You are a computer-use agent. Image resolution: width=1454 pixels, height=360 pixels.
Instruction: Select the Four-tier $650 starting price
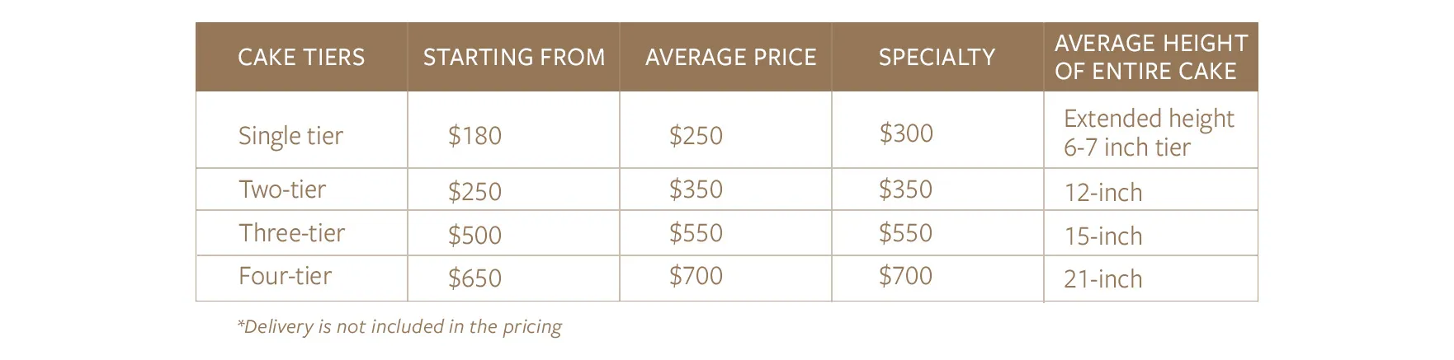pyautogui.click(x=474, y=278)
